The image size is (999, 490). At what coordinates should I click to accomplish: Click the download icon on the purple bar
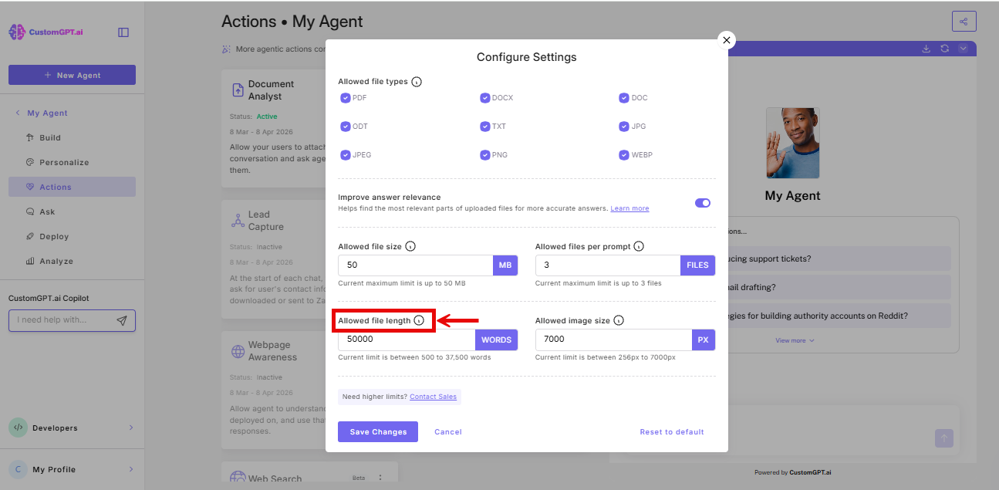pos(926,48)
